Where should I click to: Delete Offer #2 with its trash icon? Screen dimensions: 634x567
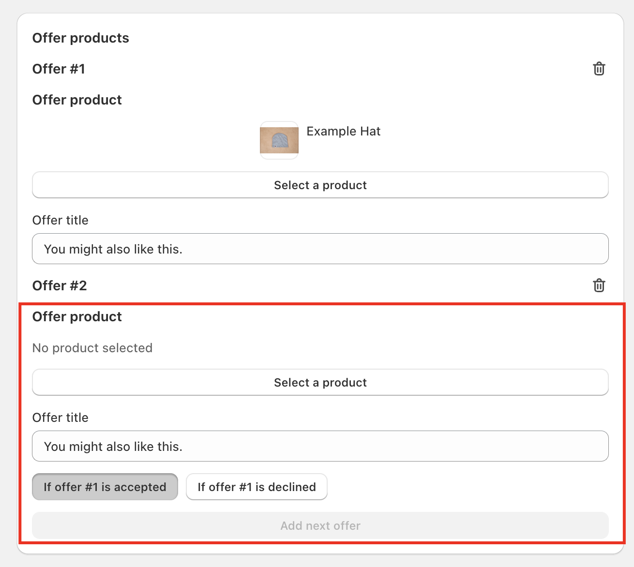pyautogui.click(x=599, y=285)
